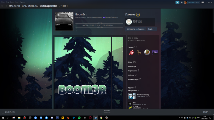Screen dimensions: 214x120
Task: Open the Иллюстрации artwork link
Action: click(x=133, y=79)
